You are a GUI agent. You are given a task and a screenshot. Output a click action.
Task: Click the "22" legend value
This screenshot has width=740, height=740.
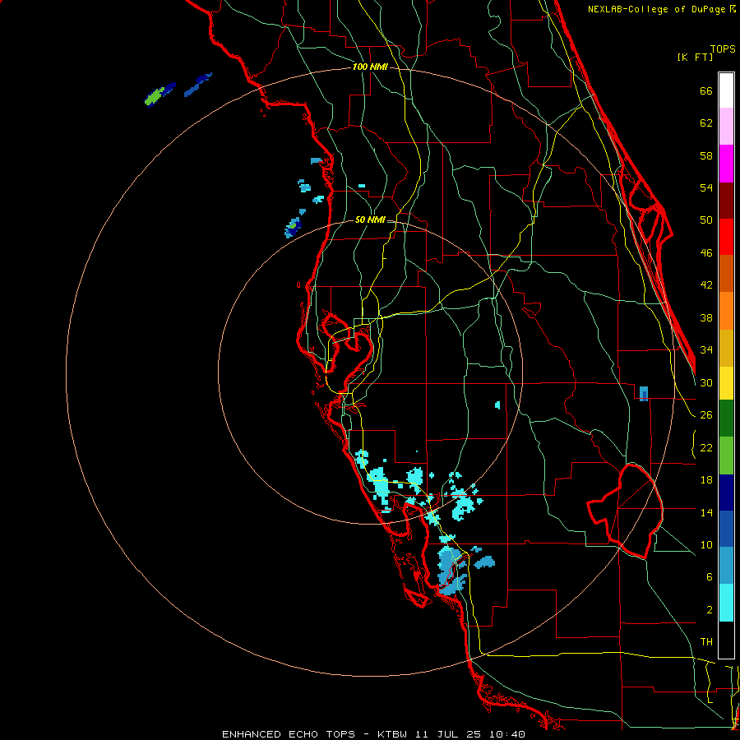click(706, 448)
